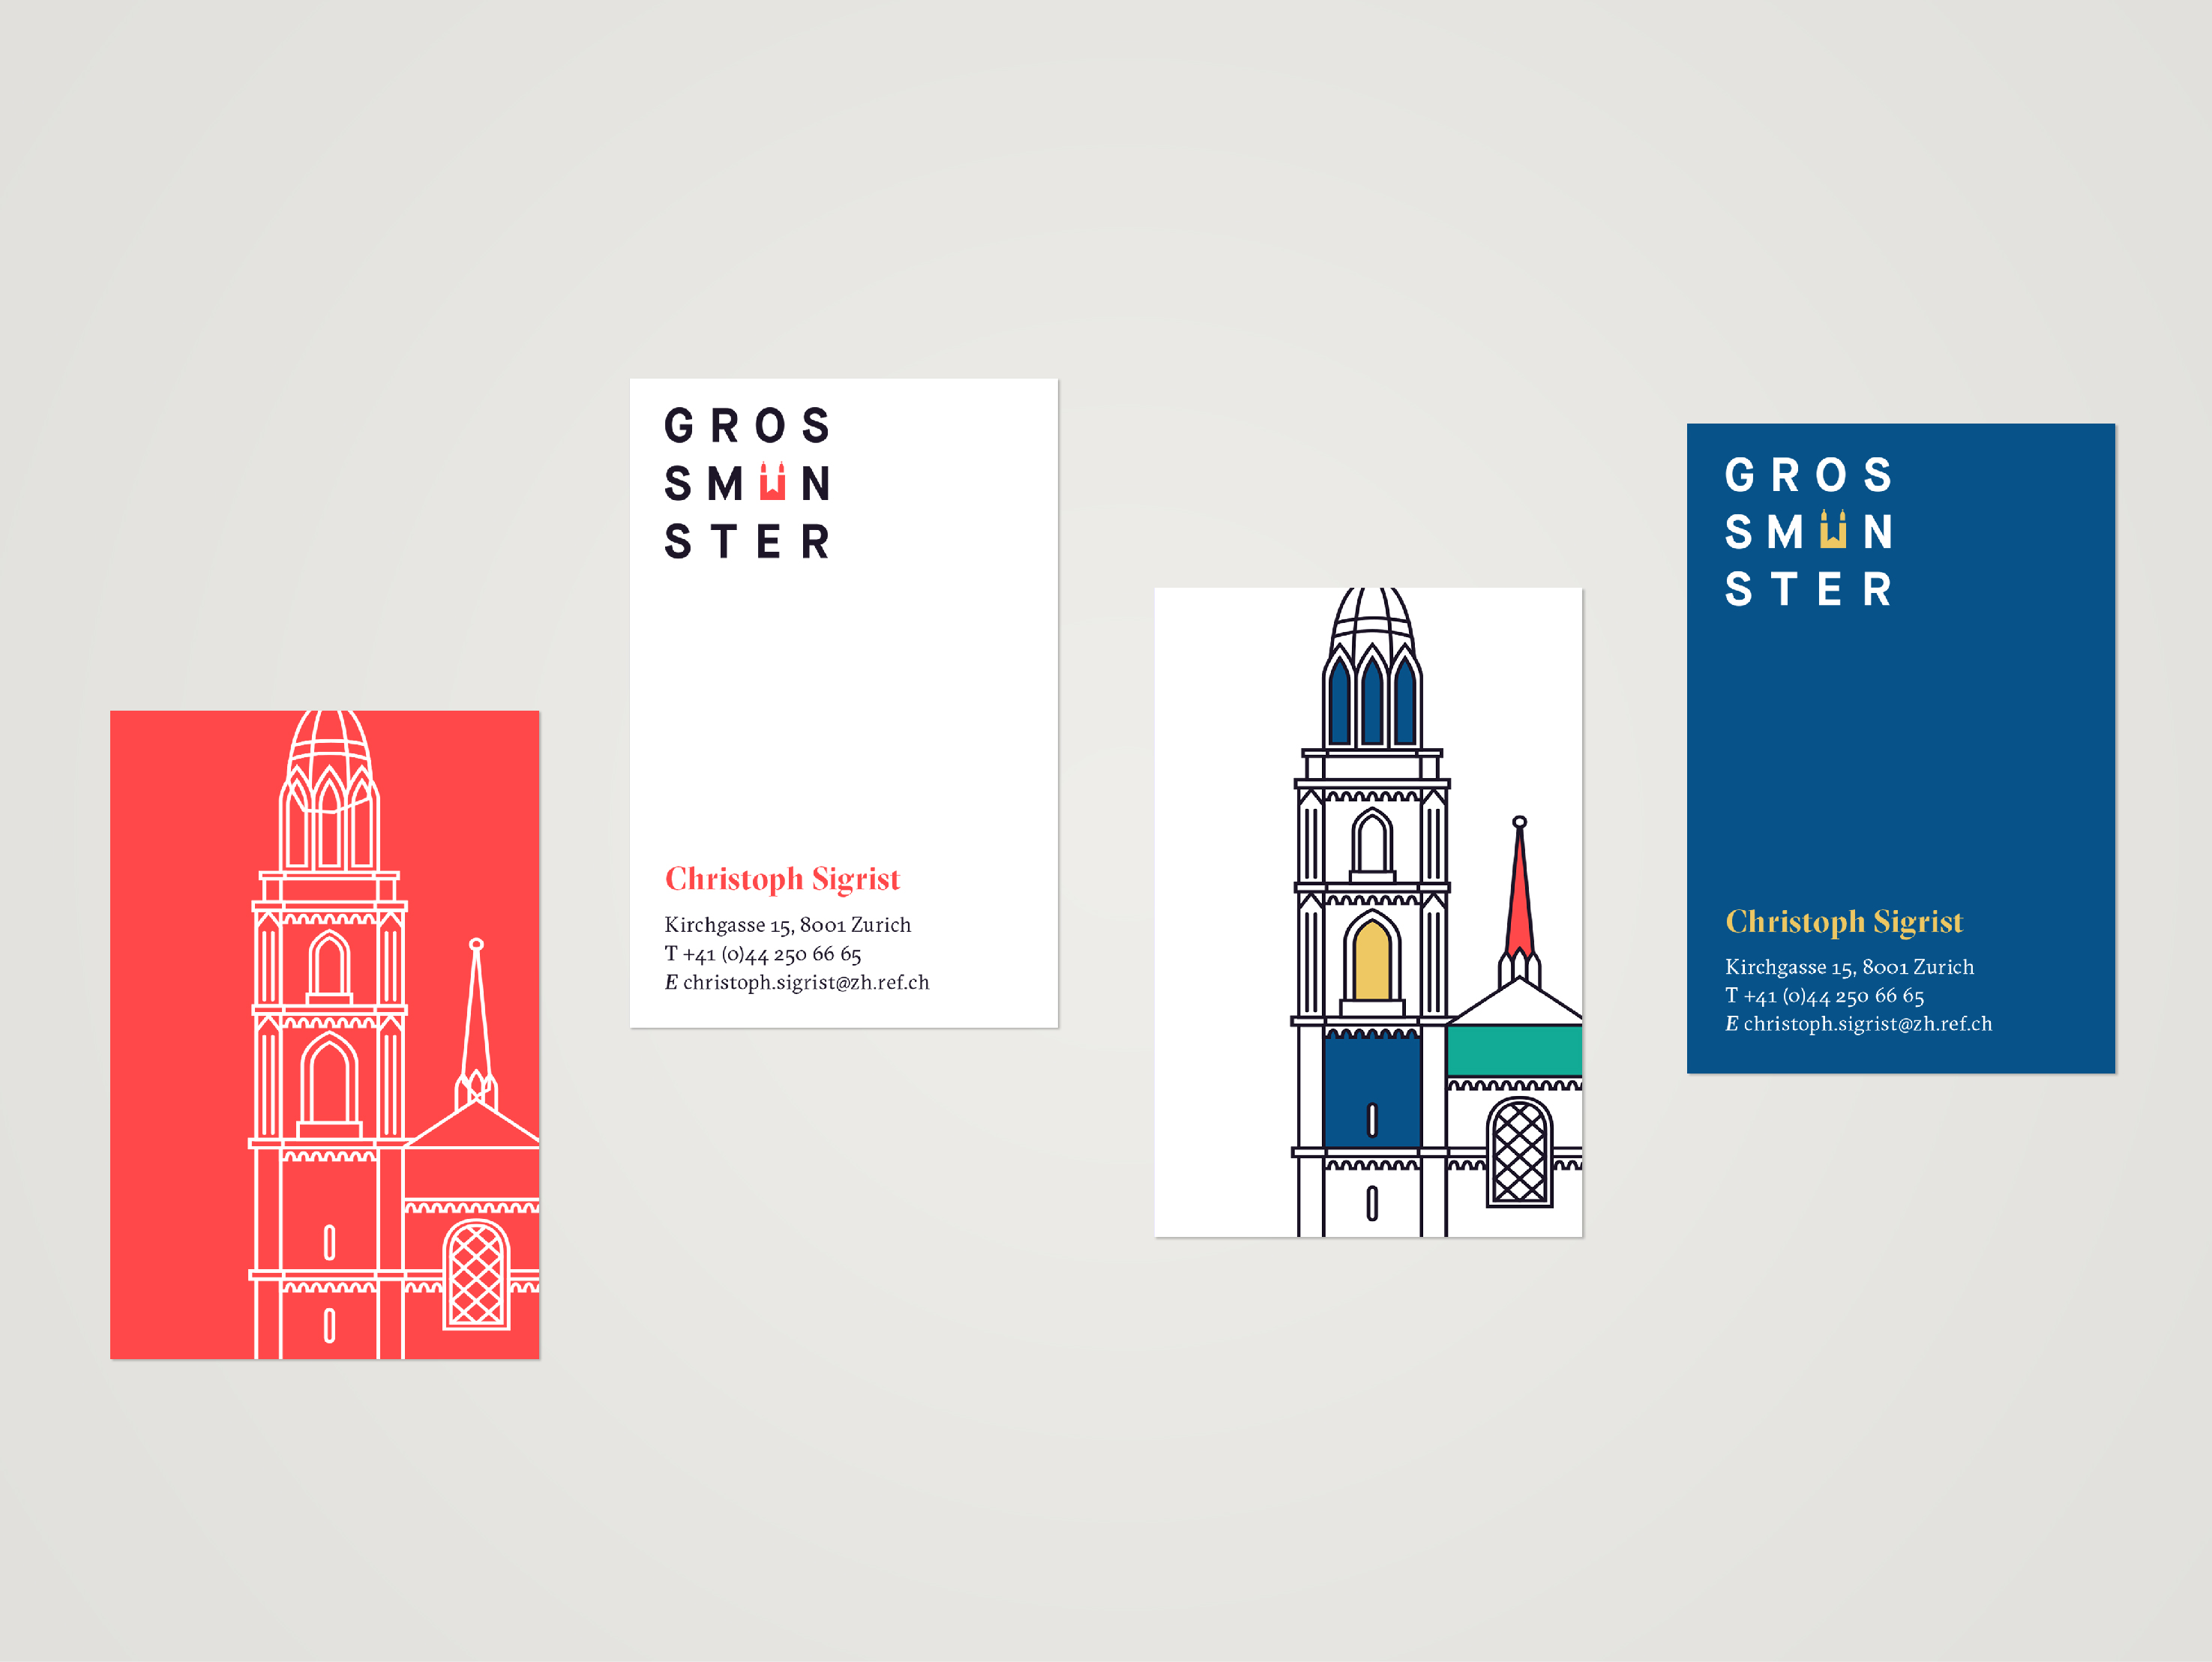Click the yellow name "Christoph Sigrist" on blue card
Viewport: 2212px width, 1662px height.
tap(1844, 922)
